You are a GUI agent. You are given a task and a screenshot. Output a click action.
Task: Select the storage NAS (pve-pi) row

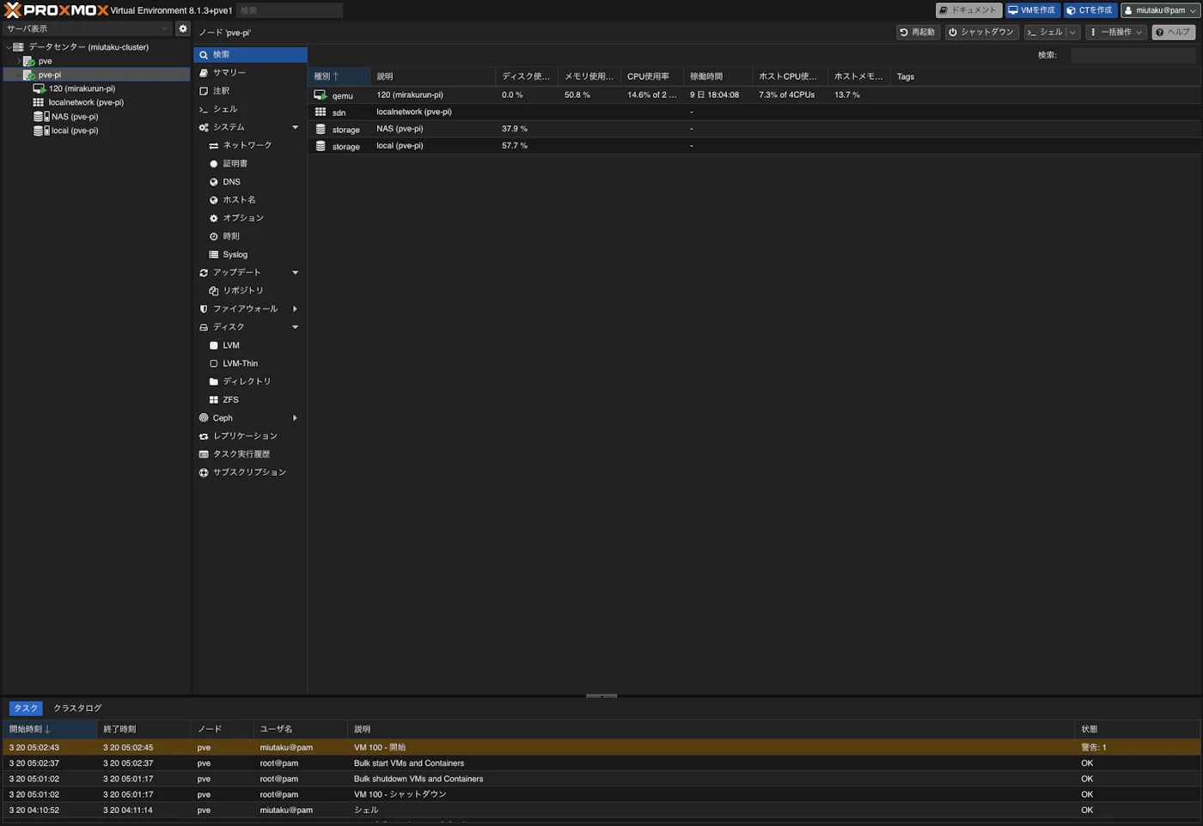754,129
